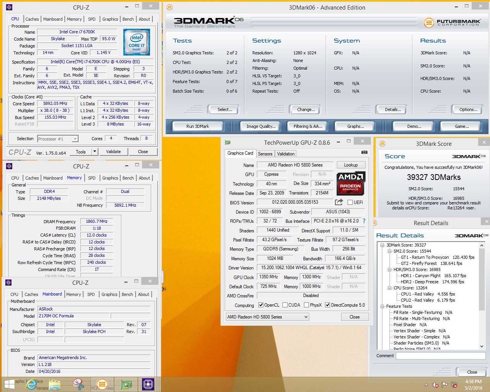490x392 pixels.
Task: Collapse the CPU Score: 13264 tree node
Action: pyautogui.click(x=390, y=288)
